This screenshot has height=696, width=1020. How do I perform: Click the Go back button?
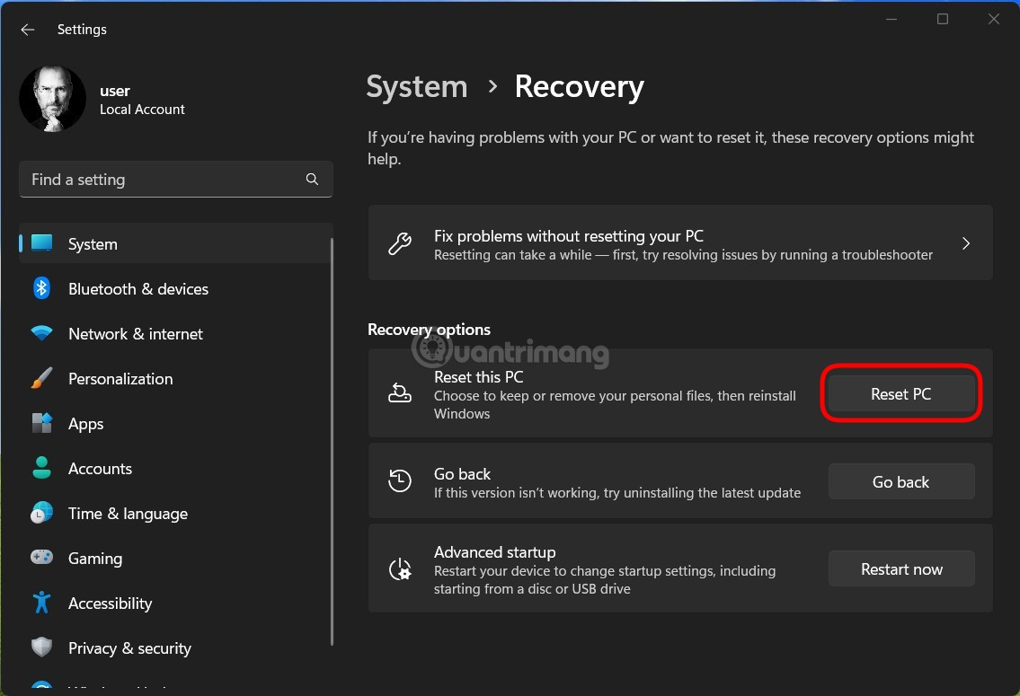pos(900,481)
